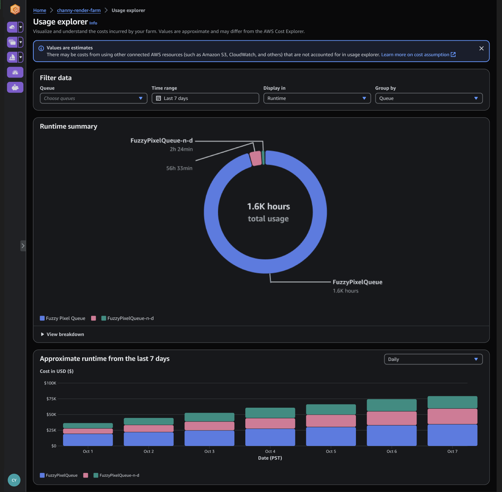Go to Home breadcrumb link
The height and width of the screenshot is (492, 502).
tap(40, 10)
